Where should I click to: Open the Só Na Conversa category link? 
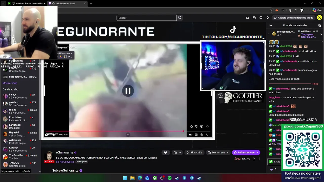pyautogui.click(x=65, y=162)
